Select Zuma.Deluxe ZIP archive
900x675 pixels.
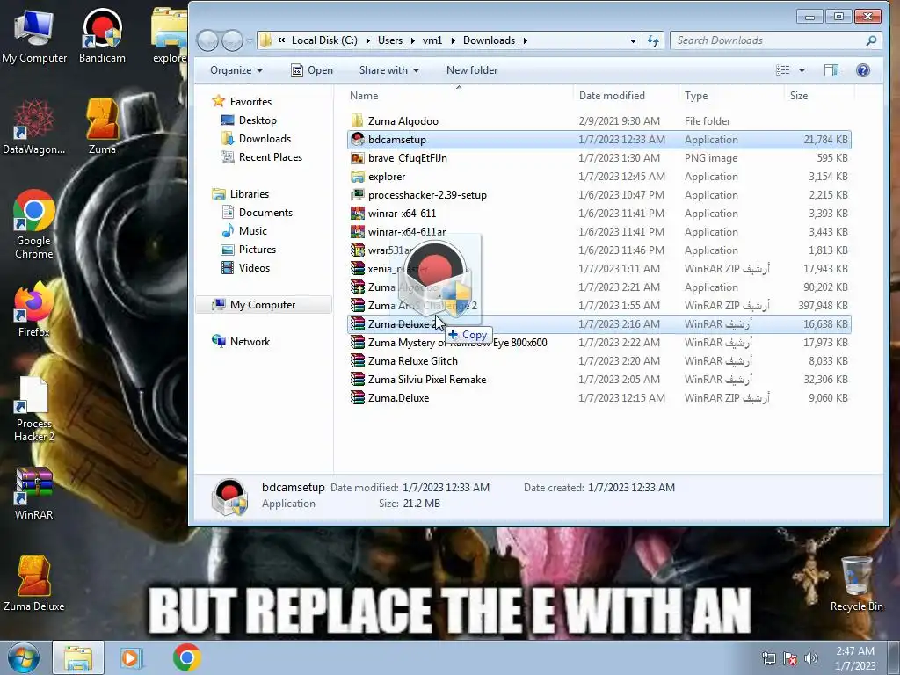tap(599, 398)
